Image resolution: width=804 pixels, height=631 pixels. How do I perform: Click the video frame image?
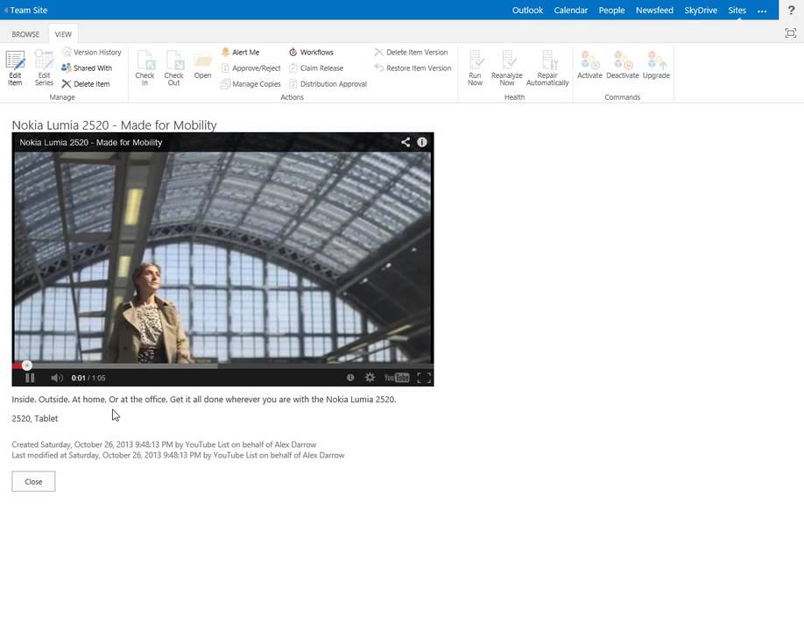222,257
